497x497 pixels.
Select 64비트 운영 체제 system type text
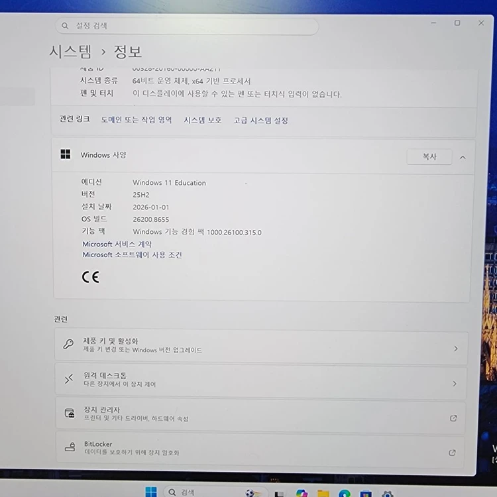[192, 81]
